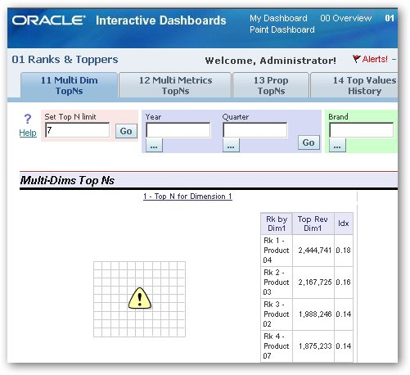The image size is (410, 375).
Task: Click the Oracle logo
Action: point(48,20)
